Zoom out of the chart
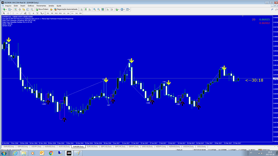This screenshot has width=278, height=156. (99, 9)
